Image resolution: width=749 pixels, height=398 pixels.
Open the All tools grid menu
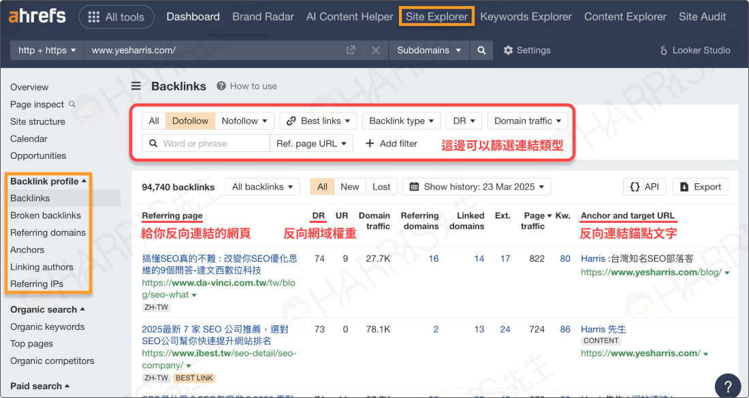coord(116,17)
